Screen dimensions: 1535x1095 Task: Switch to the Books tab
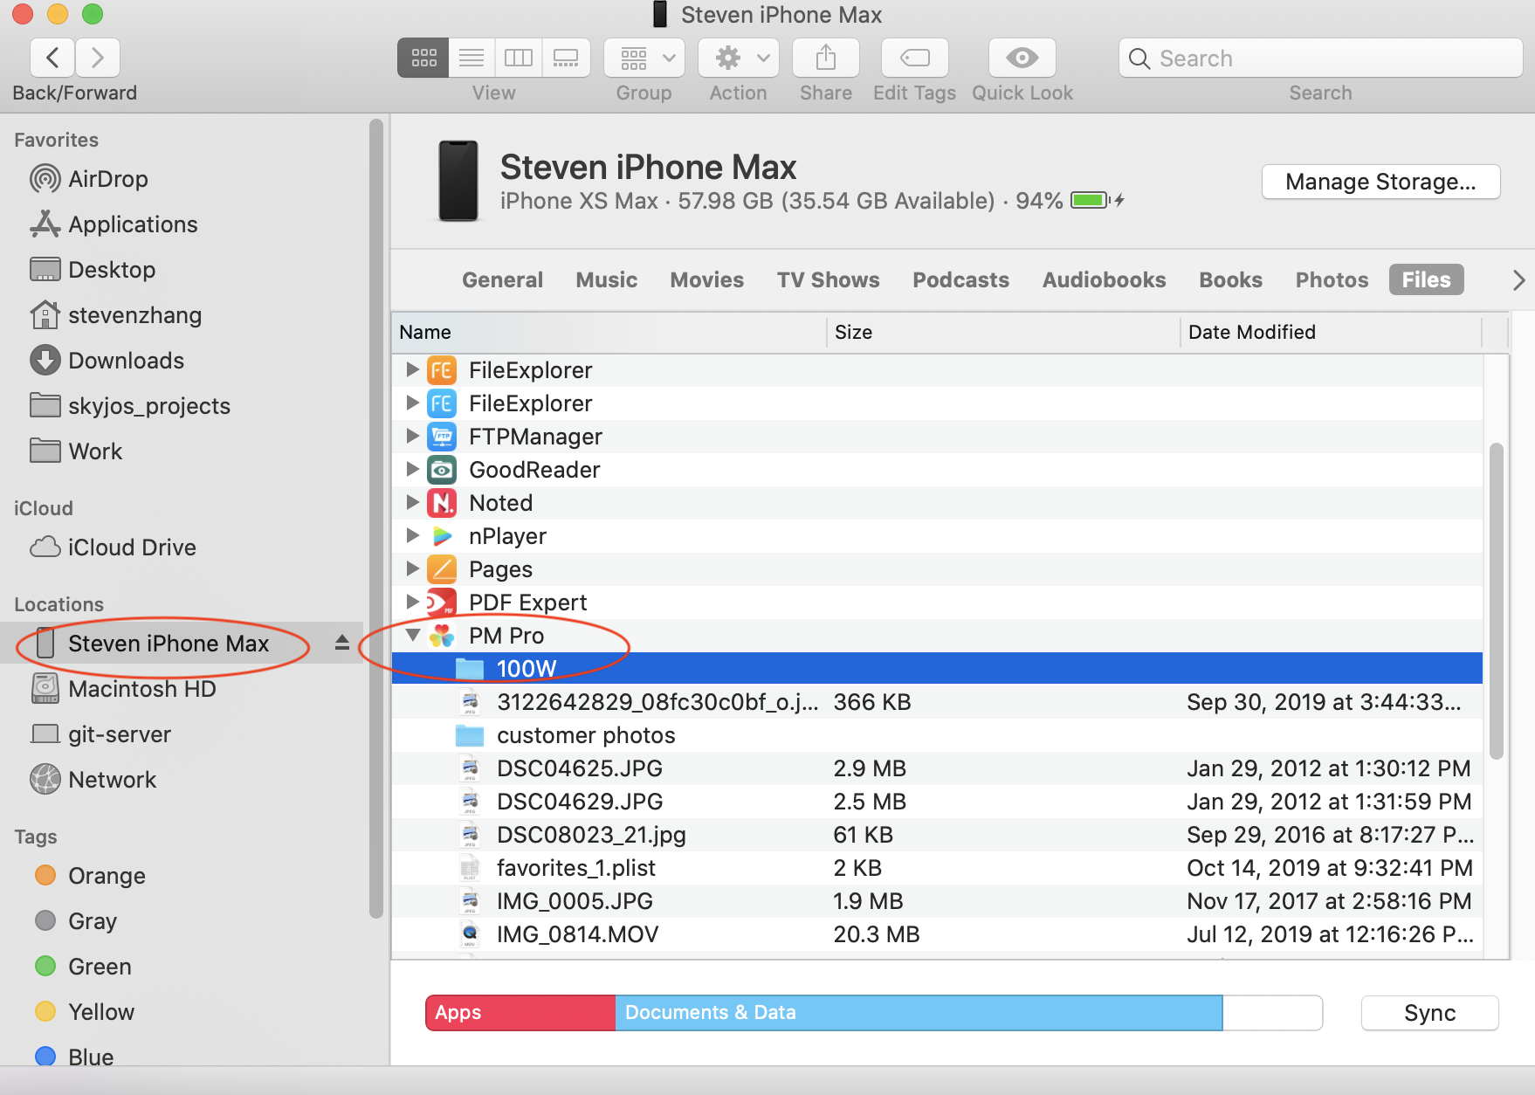(1230, 279)
